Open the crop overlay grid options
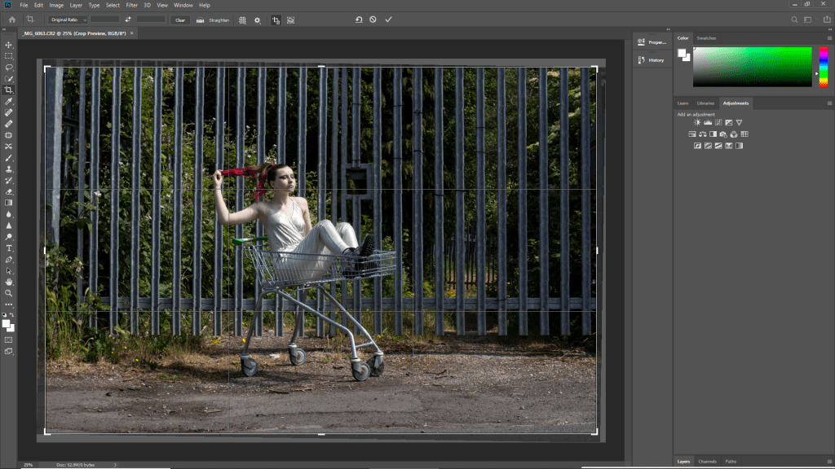The height and width of the screenshot is (469, 835). [x=242, y=20]
